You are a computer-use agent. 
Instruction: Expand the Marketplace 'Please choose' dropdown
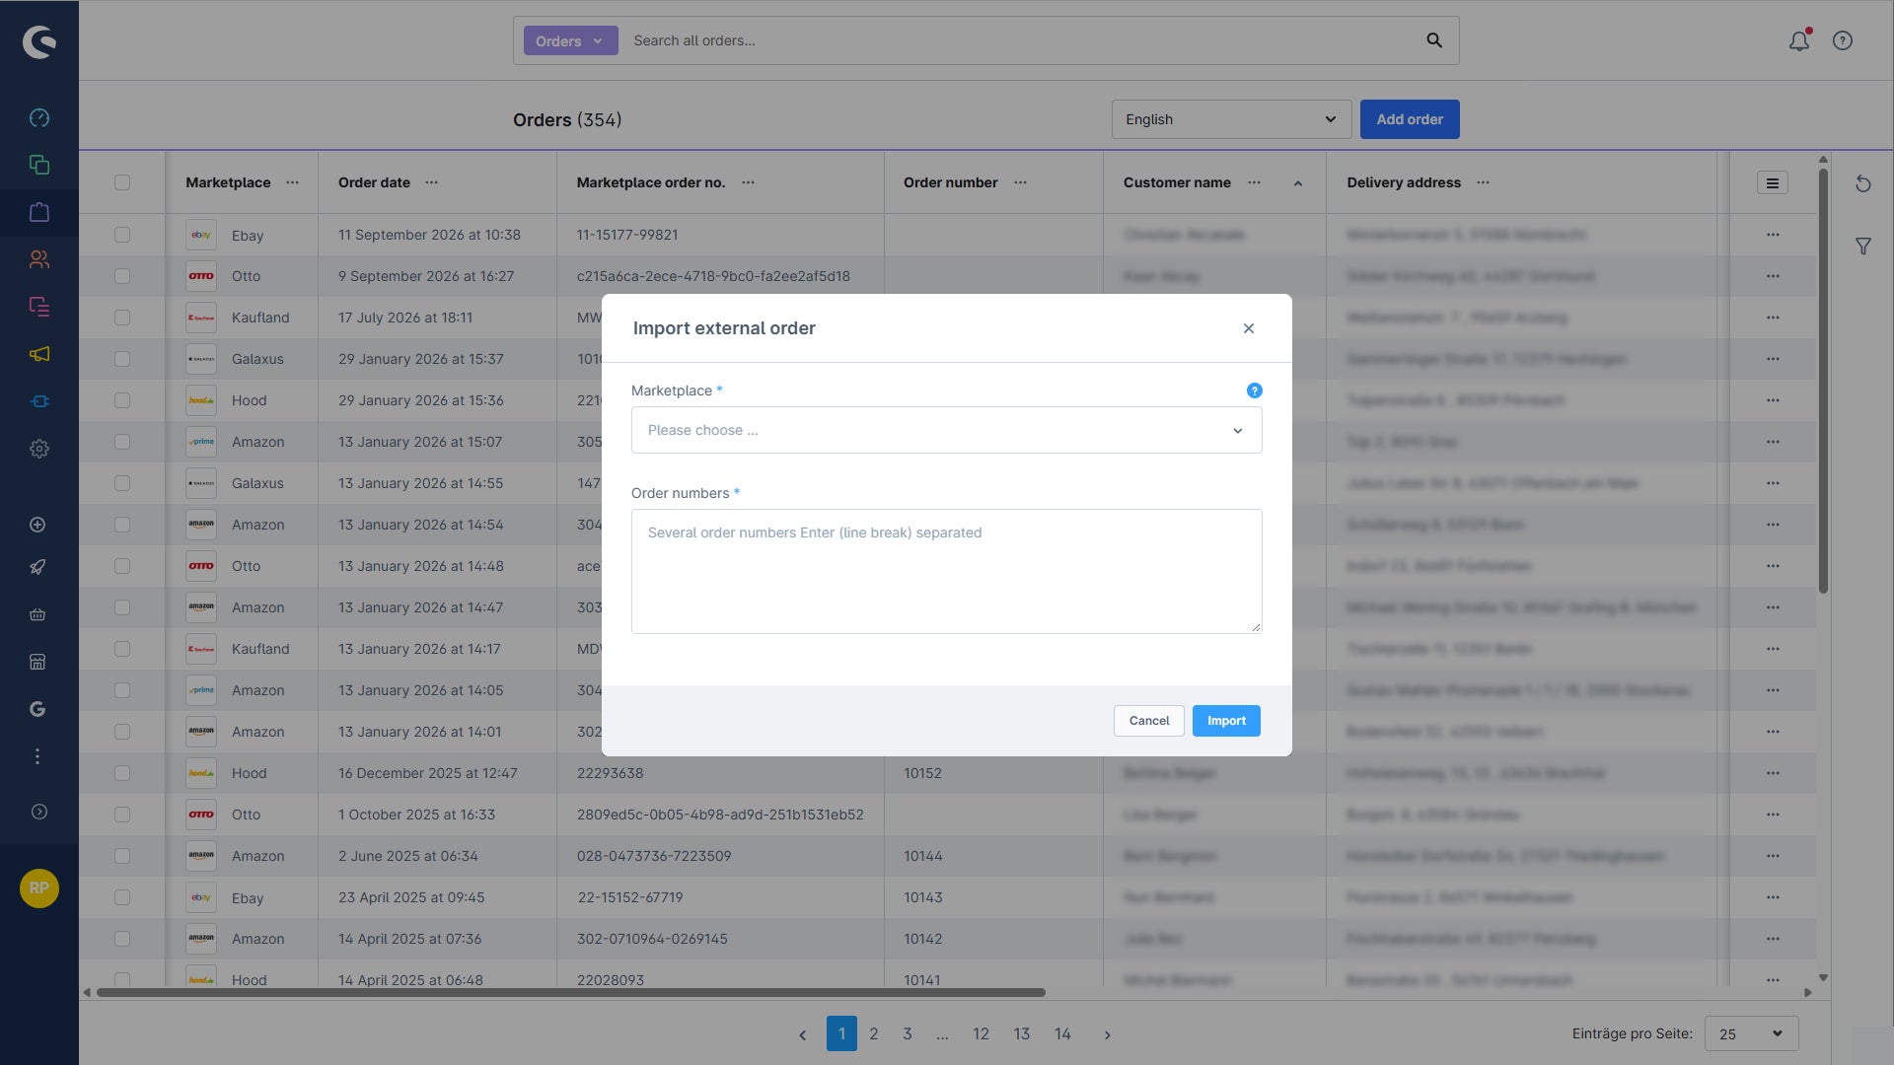coord(947,430)
